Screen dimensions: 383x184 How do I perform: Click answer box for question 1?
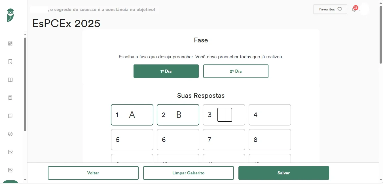click(x=132, y=115)
